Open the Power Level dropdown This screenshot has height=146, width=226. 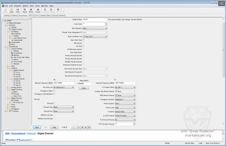125,107
